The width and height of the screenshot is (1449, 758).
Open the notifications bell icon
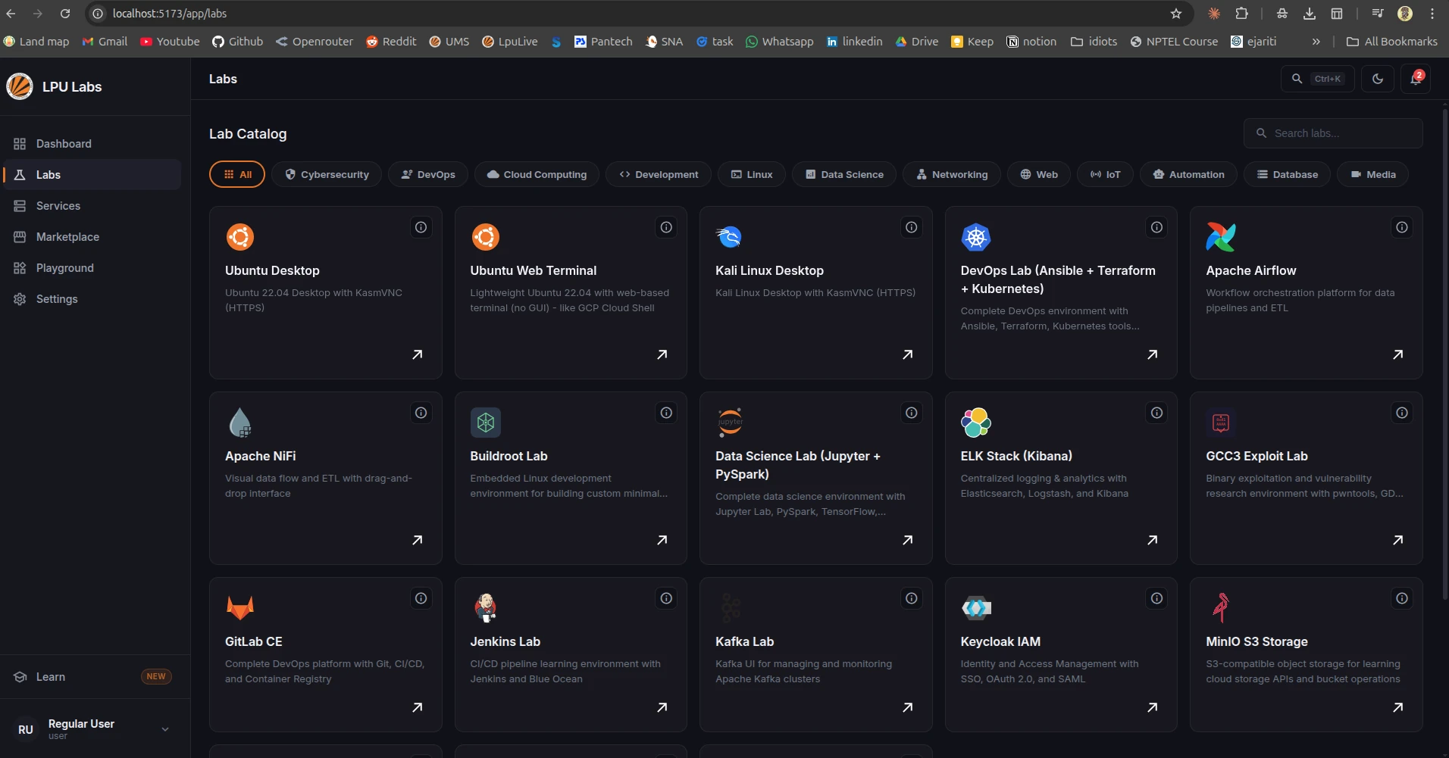[1416, 79]
